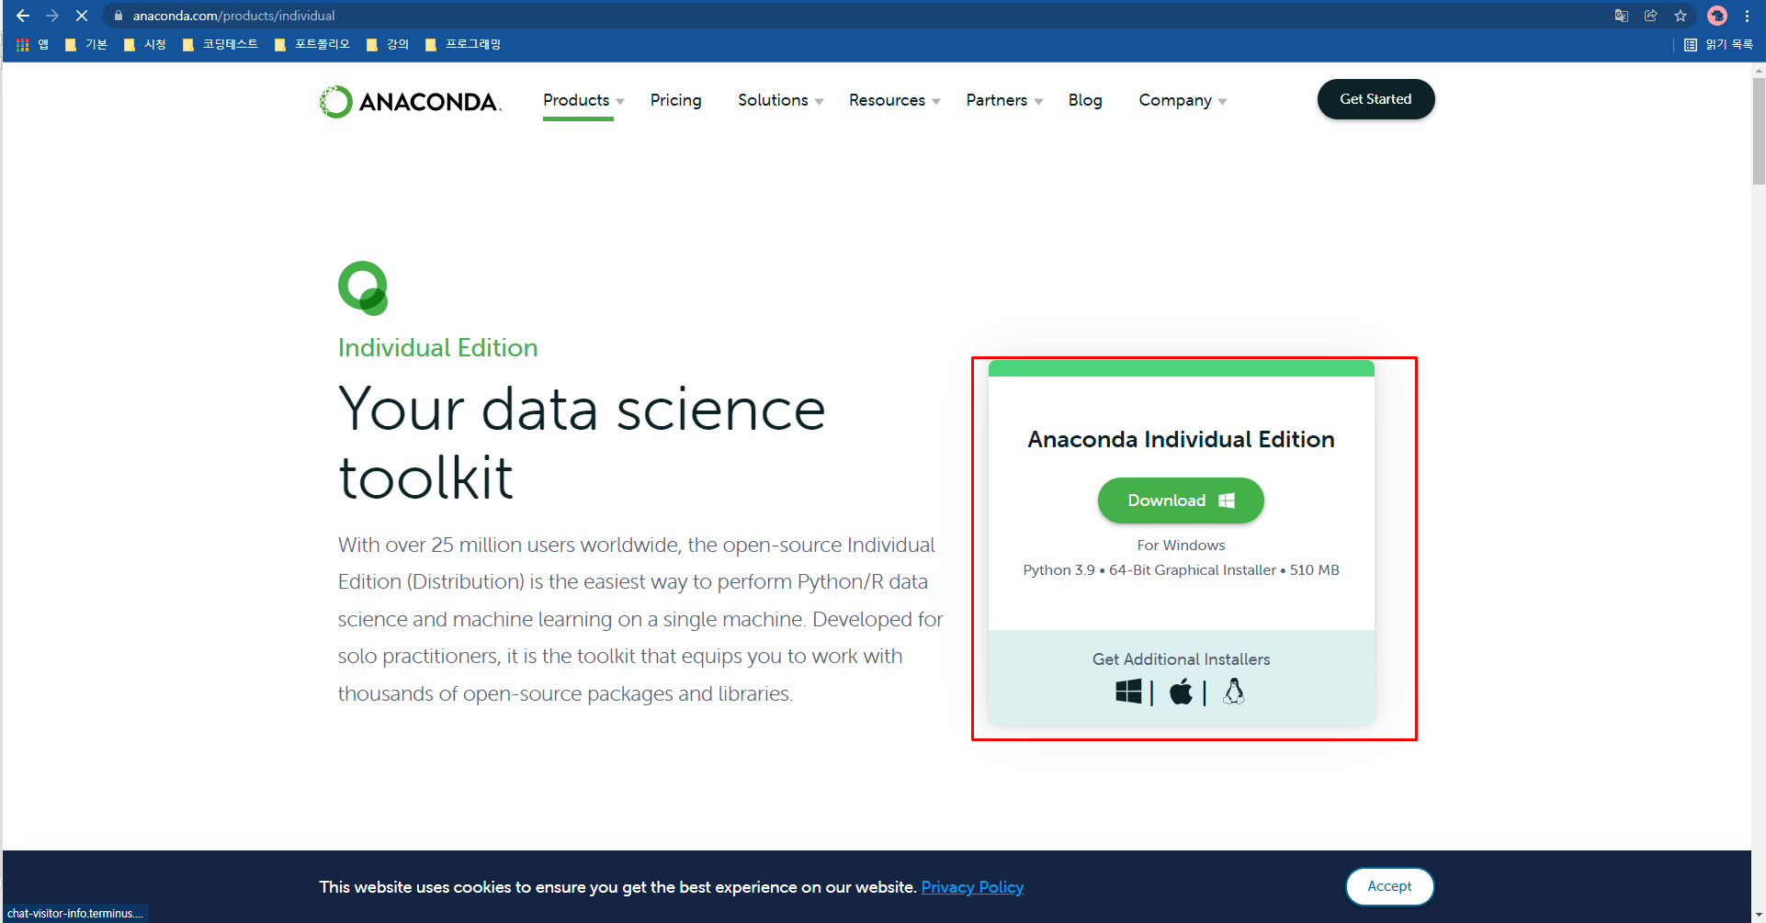Select the Apple macOS installer icon
Viewport: 1766px width, 923px height.
tap(1181, 692)
